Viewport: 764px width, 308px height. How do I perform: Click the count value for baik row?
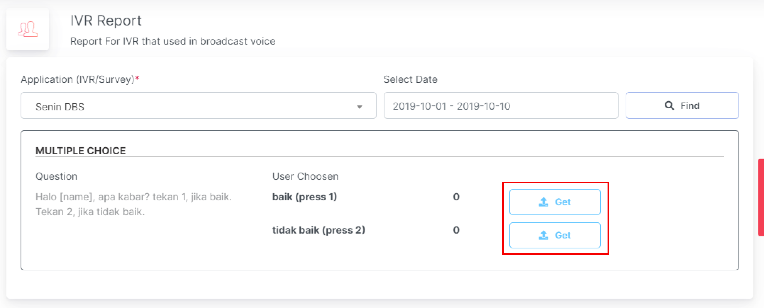click(456, 197)
